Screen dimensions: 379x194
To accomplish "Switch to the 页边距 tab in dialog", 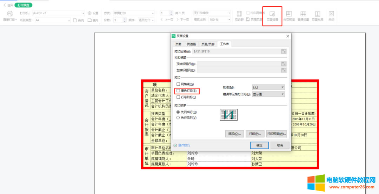I will [191, 44].
